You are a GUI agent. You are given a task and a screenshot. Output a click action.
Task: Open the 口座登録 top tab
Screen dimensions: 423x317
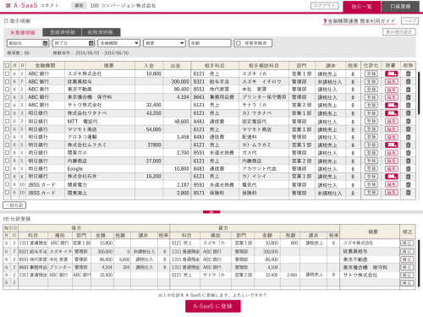pyautogui.click(x=400, y=7)
